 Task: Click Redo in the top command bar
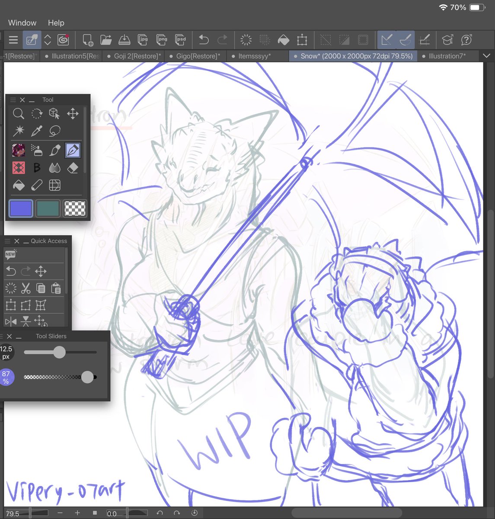click(222, 40)
